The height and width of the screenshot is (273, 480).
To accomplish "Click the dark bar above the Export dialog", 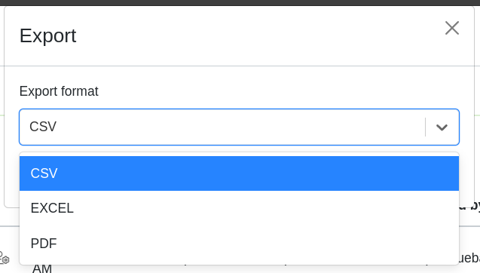I will pyautogui.click(x=240, y=3).
